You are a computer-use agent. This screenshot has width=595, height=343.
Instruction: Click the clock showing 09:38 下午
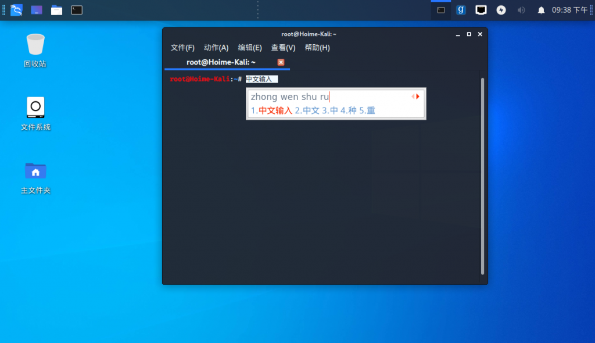click(569, 10)
